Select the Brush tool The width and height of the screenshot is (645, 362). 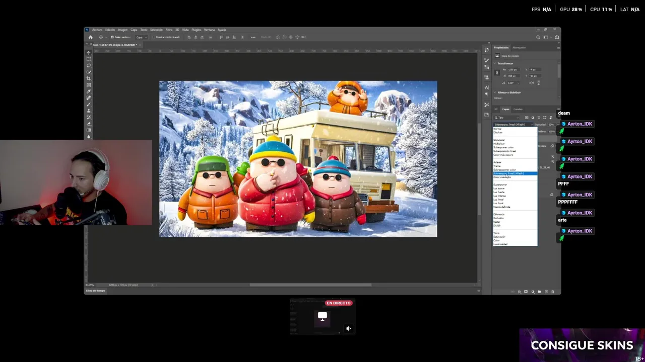click(x=89, y=104)
